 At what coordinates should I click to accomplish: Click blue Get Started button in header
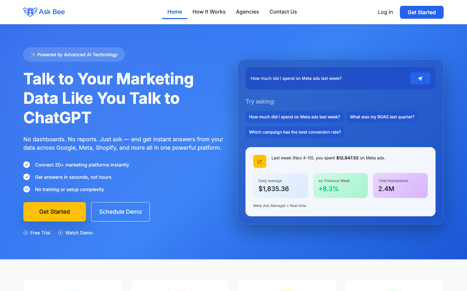pos(422,12)
